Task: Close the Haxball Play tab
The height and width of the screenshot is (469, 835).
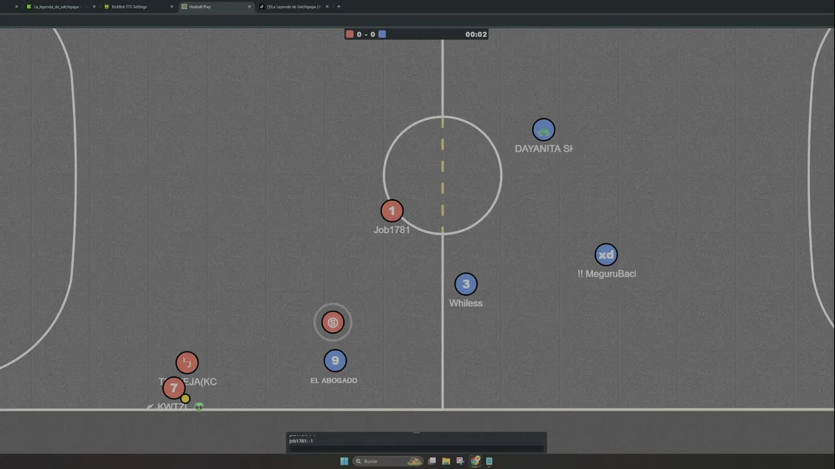Action: pyautogui.click(x=249, y=7)
